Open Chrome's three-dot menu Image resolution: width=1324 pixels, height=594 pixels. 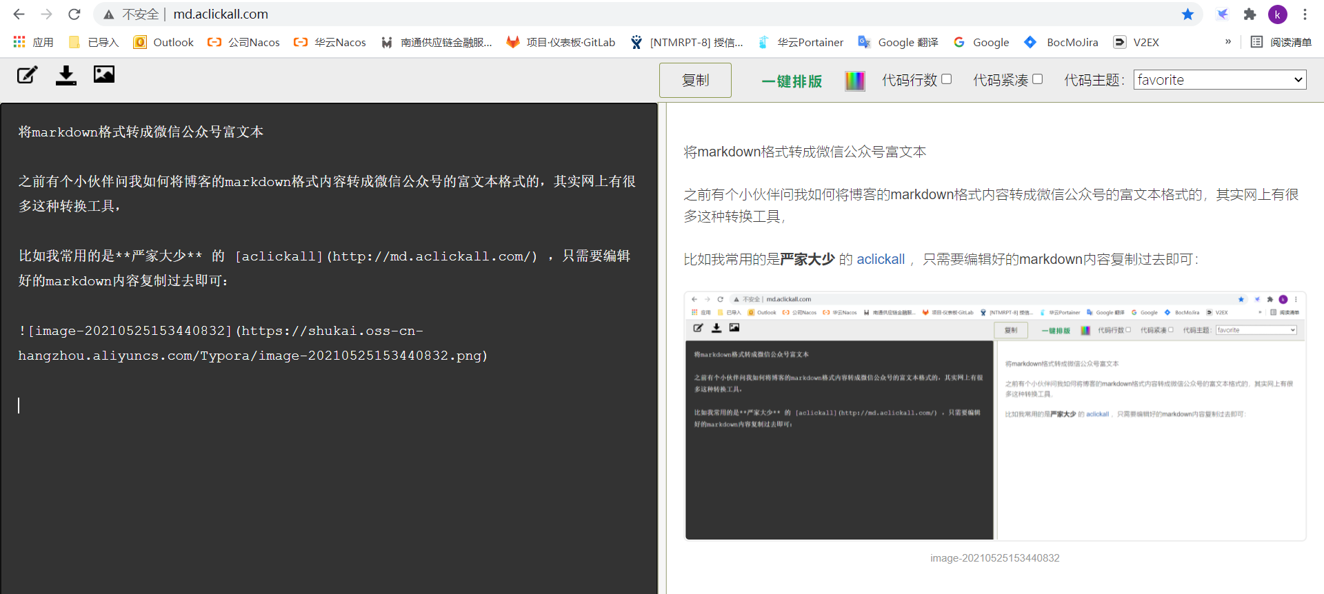click(x=1305, y=14)
